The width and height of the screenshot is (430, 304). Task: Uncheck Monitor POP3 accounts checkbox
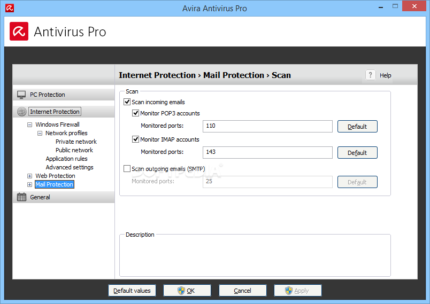tap(135, 113)
